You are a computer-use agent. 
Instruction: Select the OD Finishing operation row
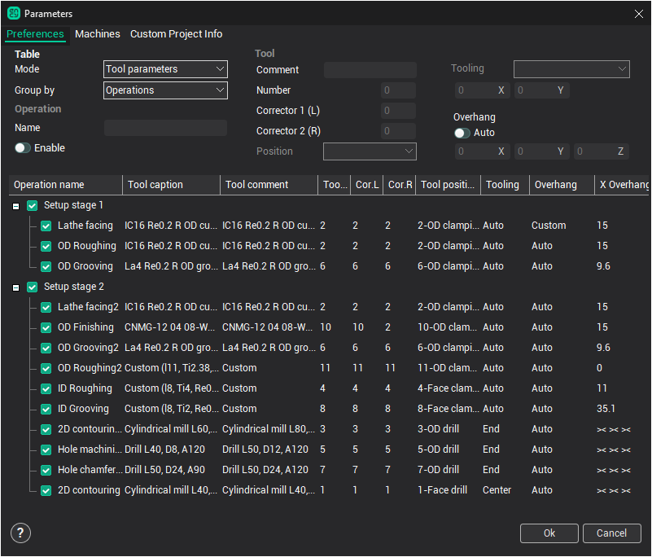pyautogui.click(x=85, y=327)
